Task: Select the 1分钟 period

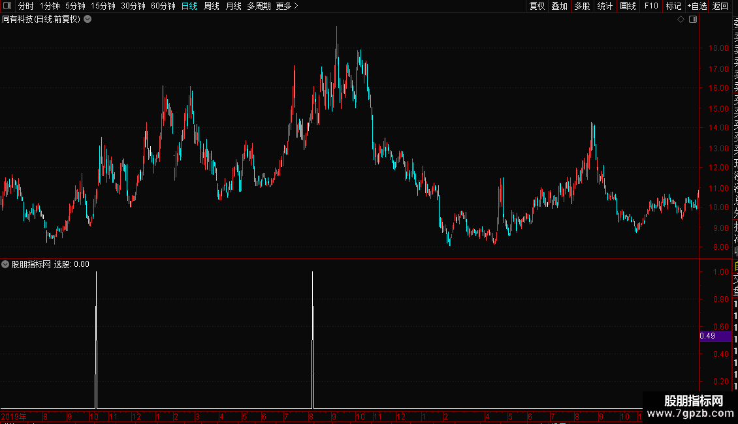Action: click(x=50, y=6)
